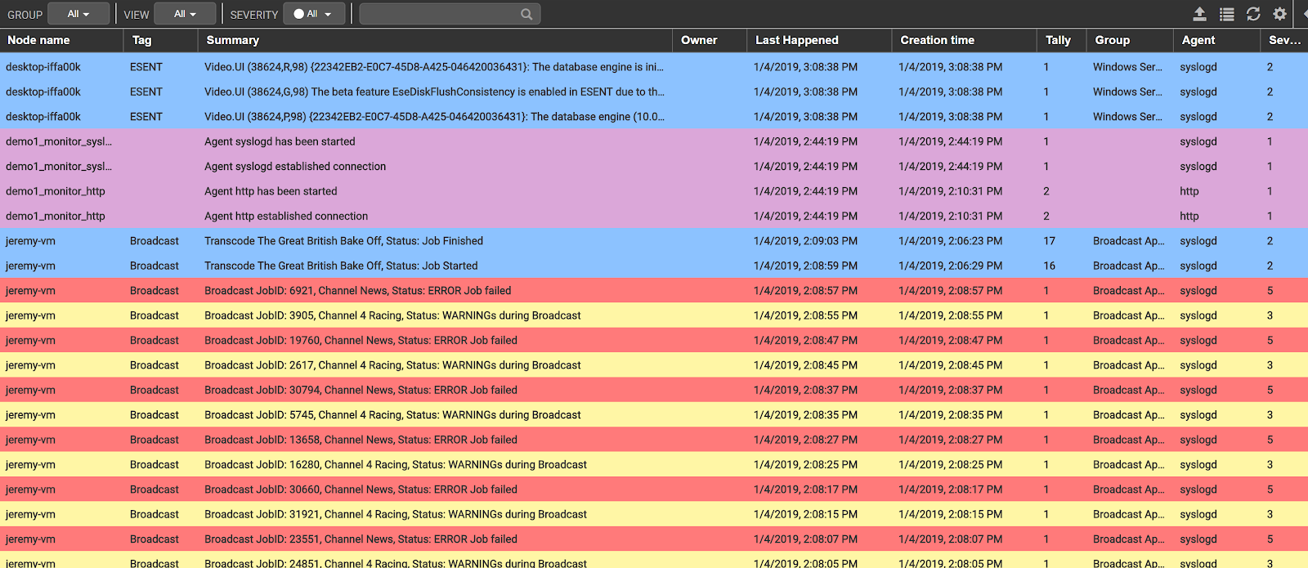Click desktop-iffa00k node in 'engine is ini...' row
1308x568 pixels.
point(43,67)
